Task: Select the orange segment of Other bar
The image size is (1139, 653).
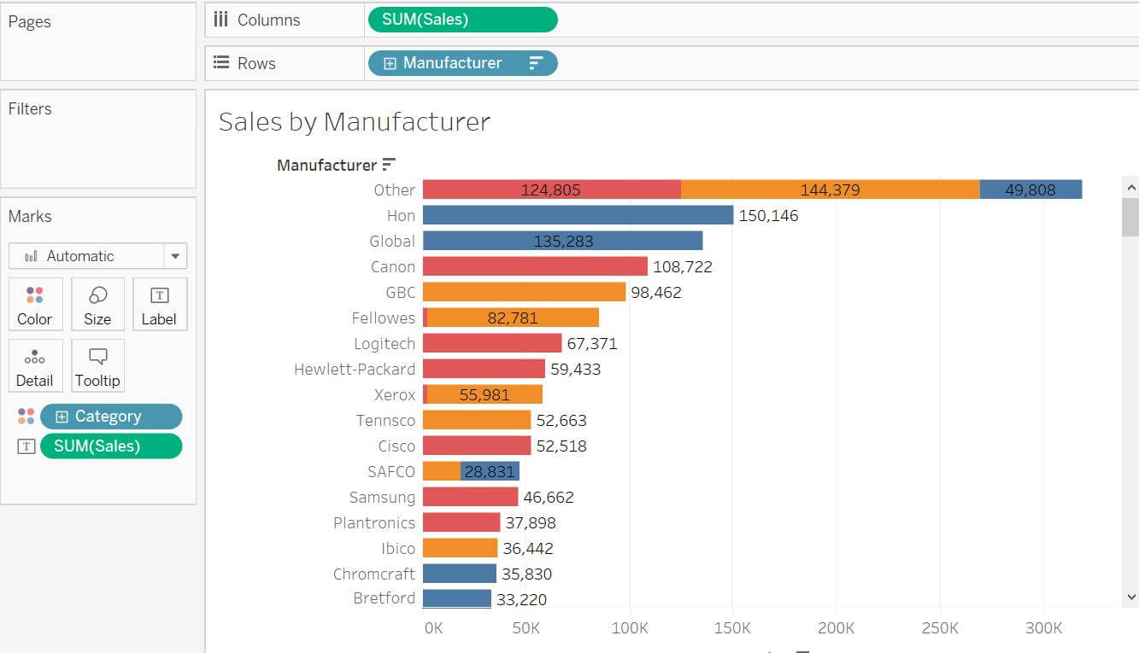Action: click(x=831, y=189)
